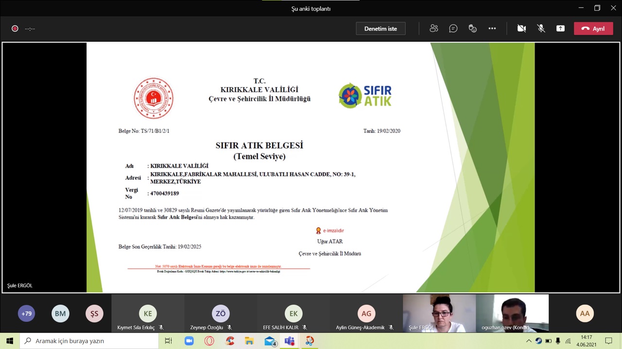The width and height of the screenshot is (622, 349).
Task: Click the Sıfır Atık logo on slide
Action: coord(365,95)
